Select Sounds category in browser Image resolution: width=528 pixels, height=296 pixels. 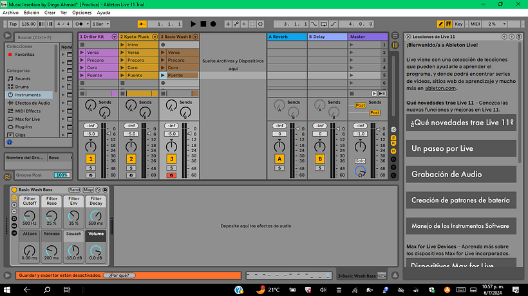pyautogui.click(x=23, y=78)
